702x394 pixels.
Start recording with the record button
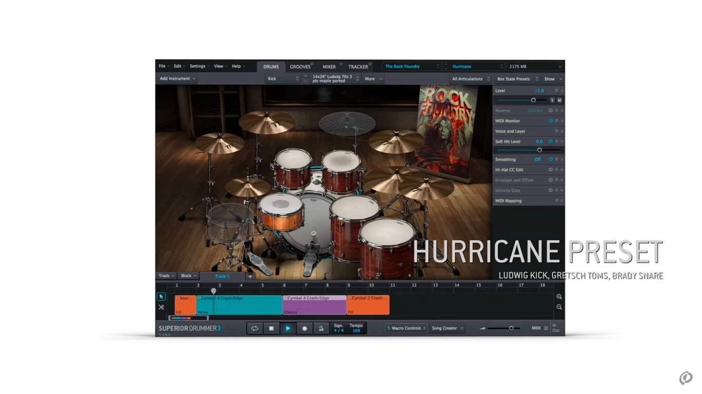(305, 328)
